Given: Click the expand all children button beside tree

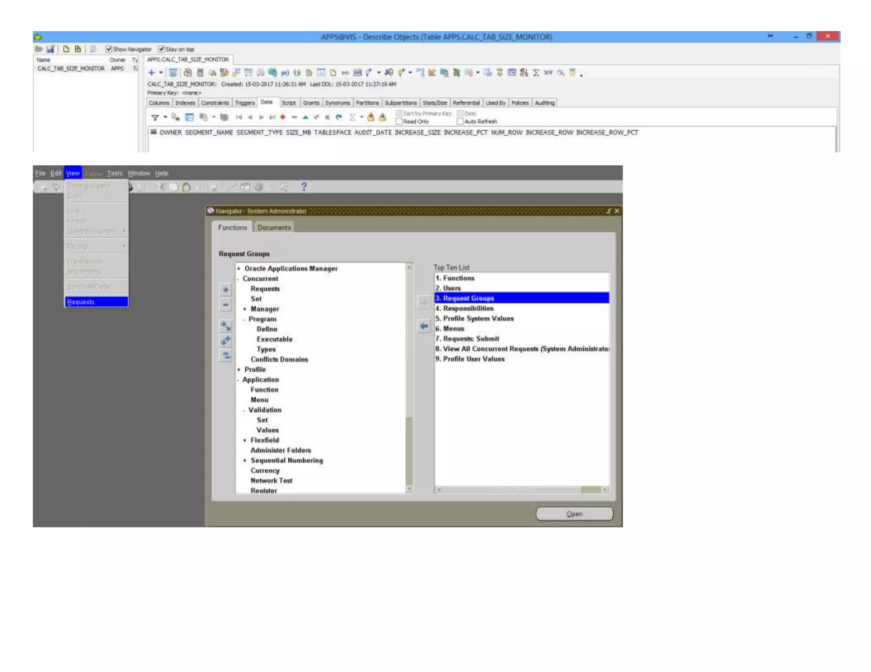Looking at the screenshot, I should pos(225,326).
